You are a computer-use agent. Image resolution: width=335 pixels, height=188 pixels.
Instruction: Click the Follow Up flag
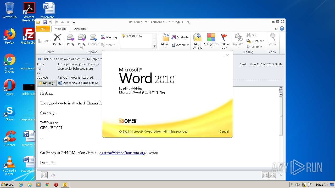point(224,41)
